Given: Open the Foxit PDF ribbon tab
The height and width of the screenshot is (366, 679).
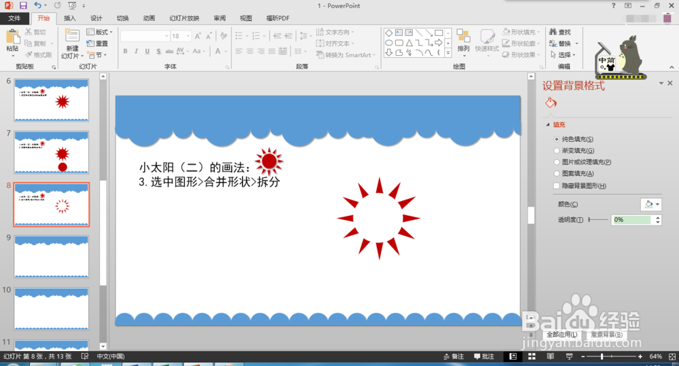Looking at the screenshot, I should (x=278, y=18).
